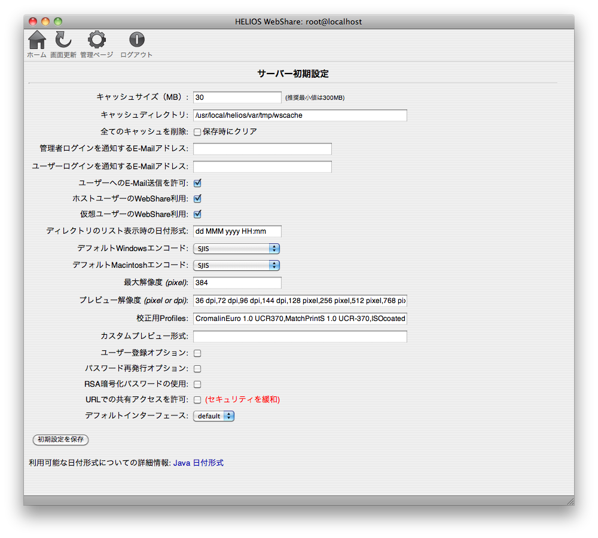Click ユーザーログイン通知 E-Mail address field
Screen dimensions: 598x538
263,167
